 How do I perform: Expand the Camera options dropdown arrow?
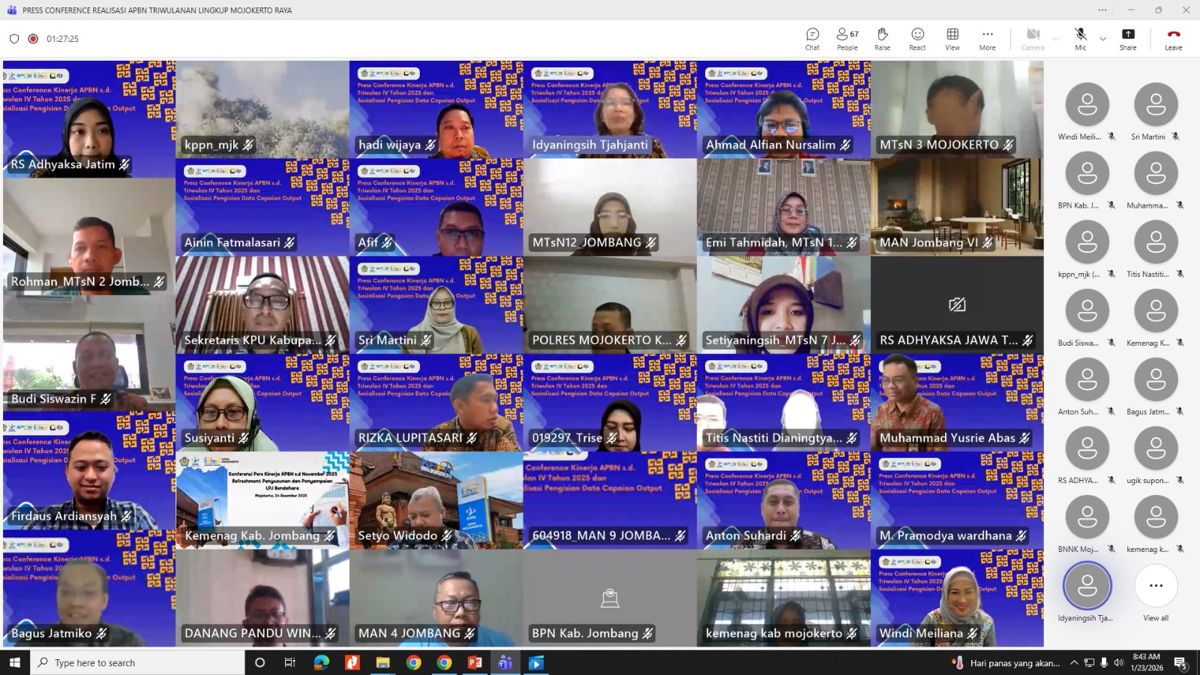tap(1055, 39)
